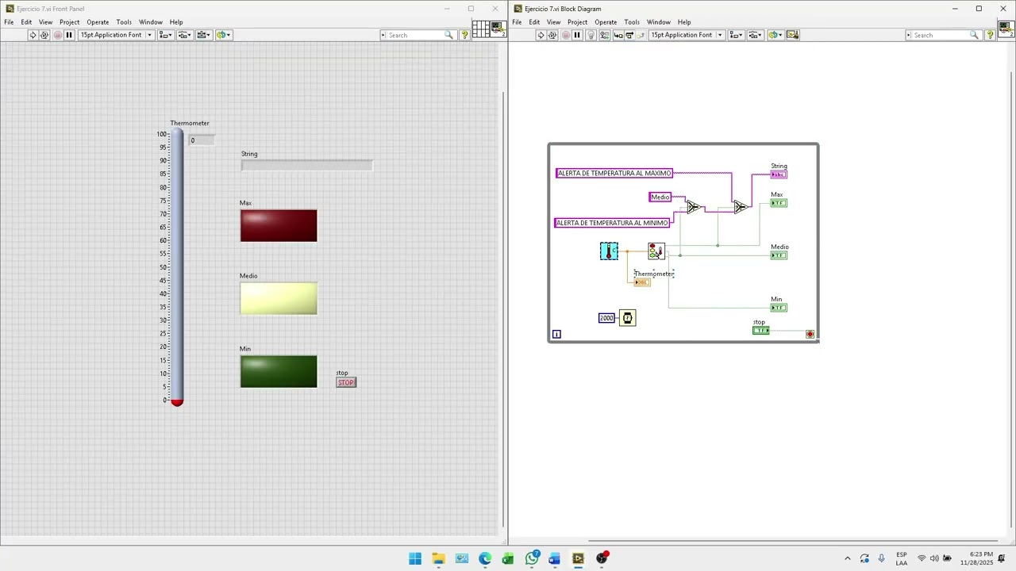This screenshot has height=571, width=1016.
Task: Click the Max red LED indicator
Action: click(279, 226)
